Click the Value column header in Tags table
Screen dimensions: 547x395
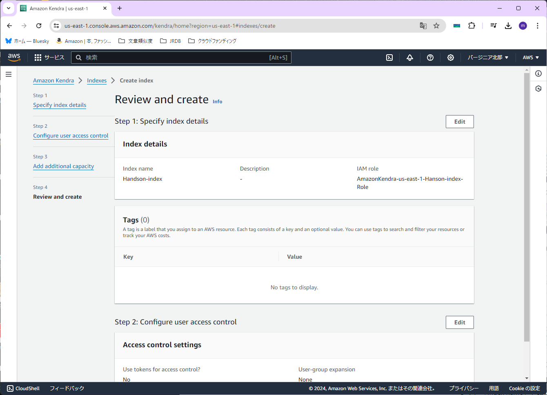pos(294,257)
